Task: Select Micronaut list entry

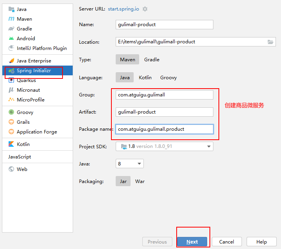Action: coord(38,90)
